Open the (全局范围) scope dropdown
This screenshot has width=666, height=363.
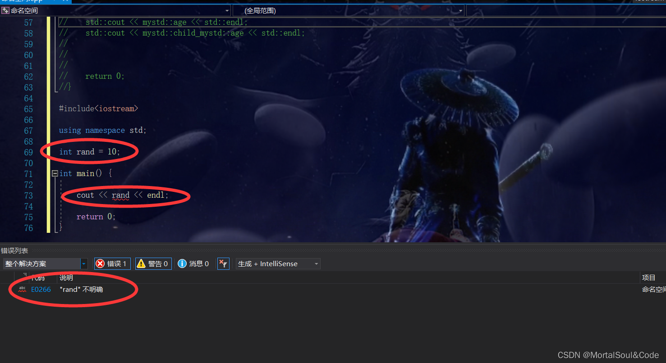(349, 10)
